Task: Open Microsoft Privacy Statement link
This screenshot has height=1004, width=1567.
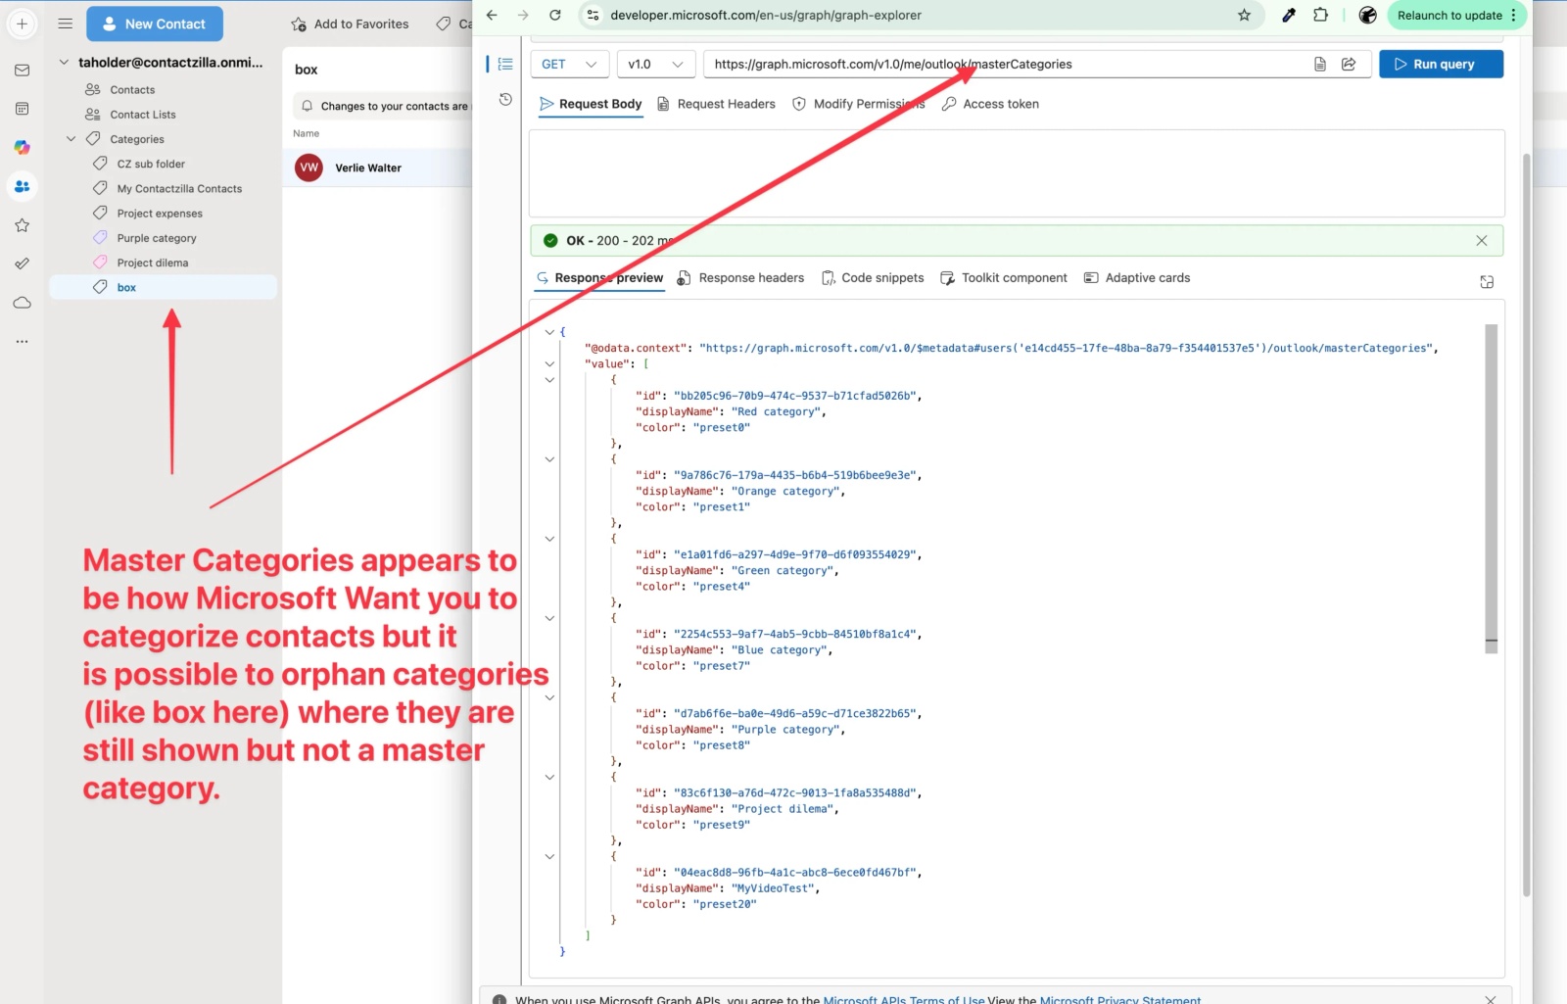Action: coord(1119,999)
